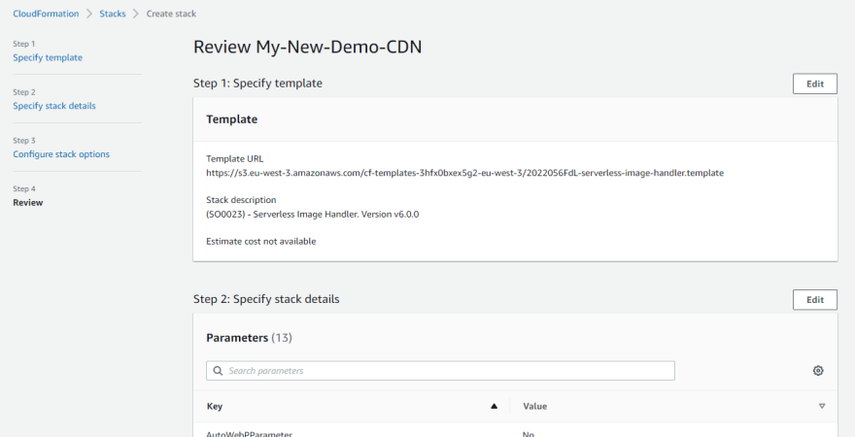Edit Step 1 Specify template section

(x=814, y=84)
